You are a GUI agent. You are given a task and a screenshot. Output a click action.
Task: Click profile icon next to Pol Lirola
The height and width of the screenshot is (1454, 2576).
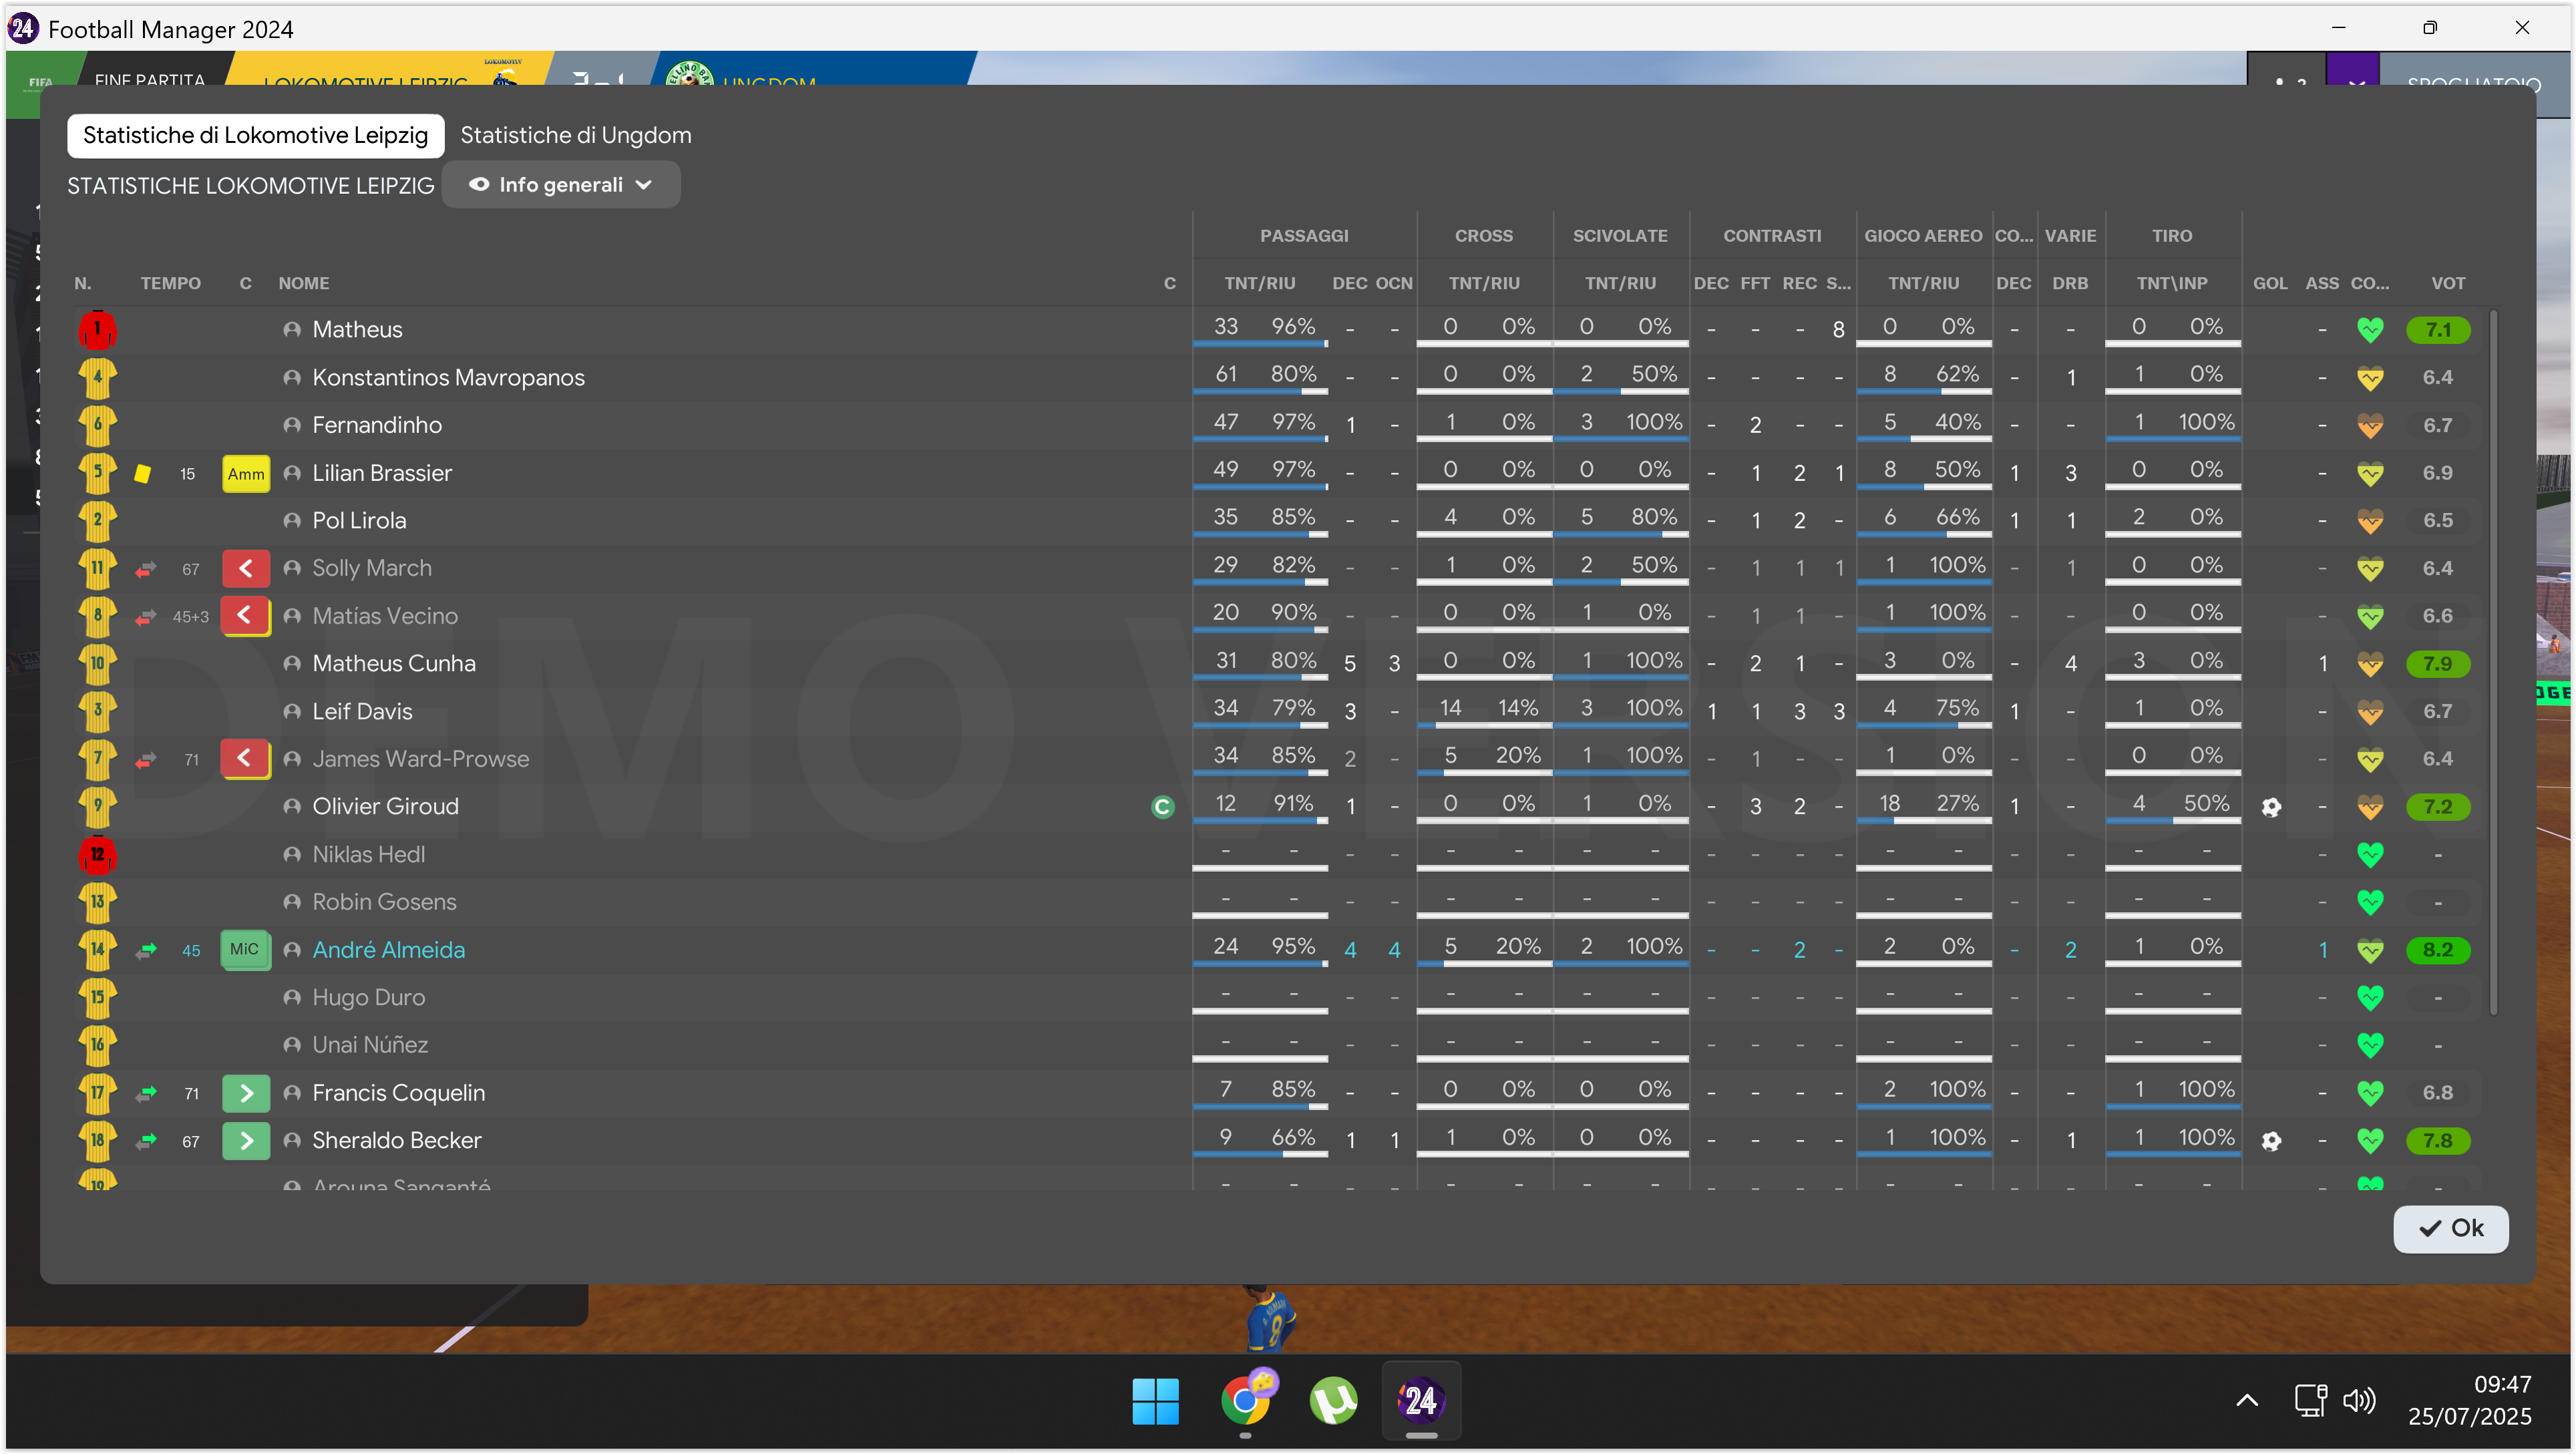[x=292, y=521]
